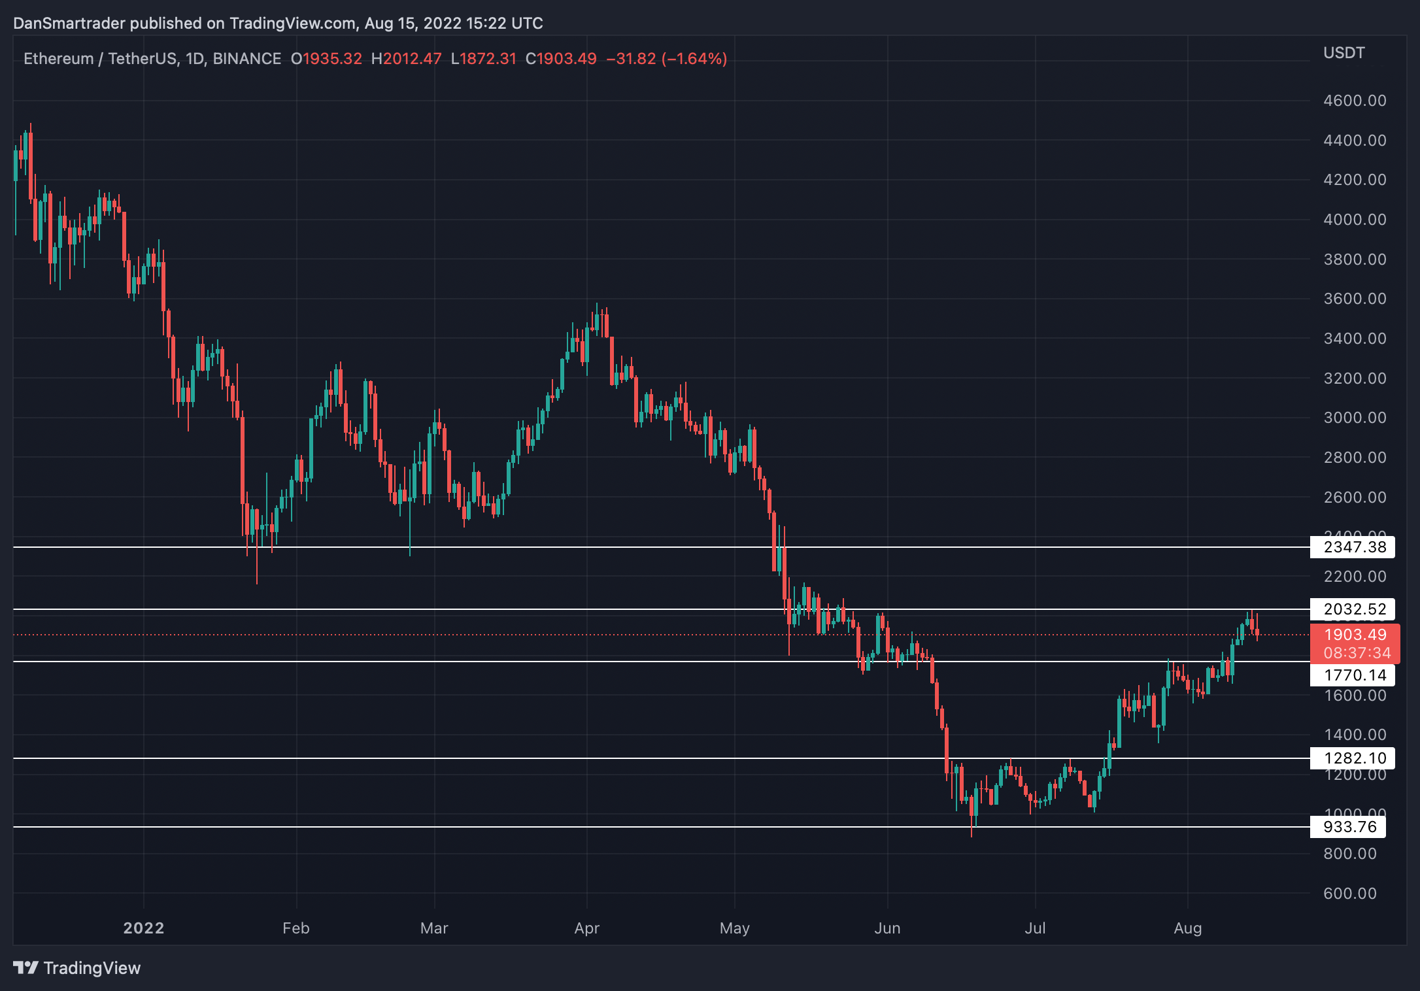Screen dimensions: 1420x991
Task: Click the Jun time axis label
Action: (888, 928)
